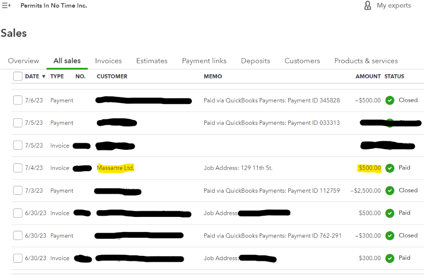Click Permits In No Time Inc. company name
Image resolution: width=424 pixels, height=275 pixels.
click(53, 6)
